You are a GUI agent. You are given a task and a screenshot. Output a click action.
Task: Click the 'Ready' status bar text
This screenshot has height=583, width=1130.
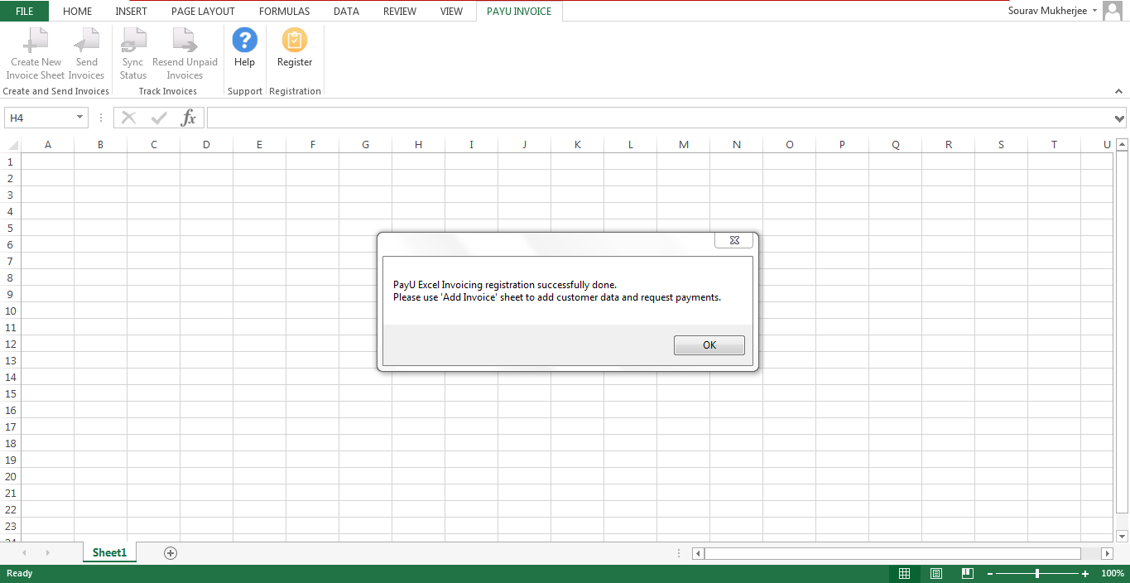click(x=20, y=573)
